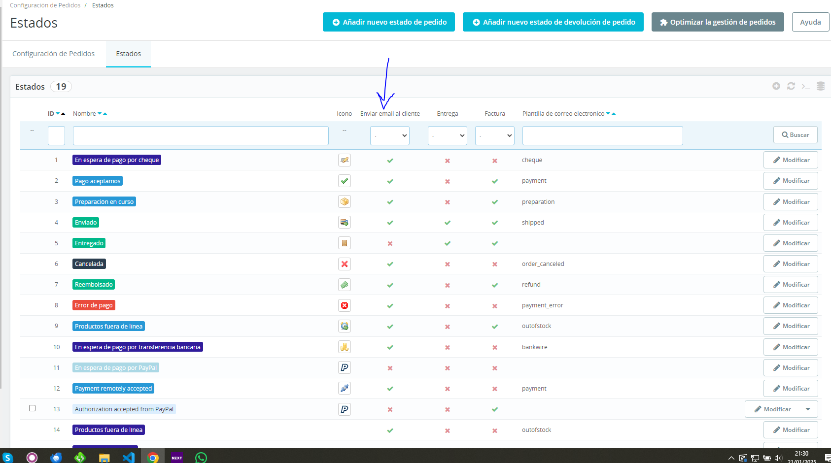Image resolution: width=831 pixels, height=463 pixels.
Task: Tick checkbox for Authorization accepted from PayPal
Action: (33, 408)
